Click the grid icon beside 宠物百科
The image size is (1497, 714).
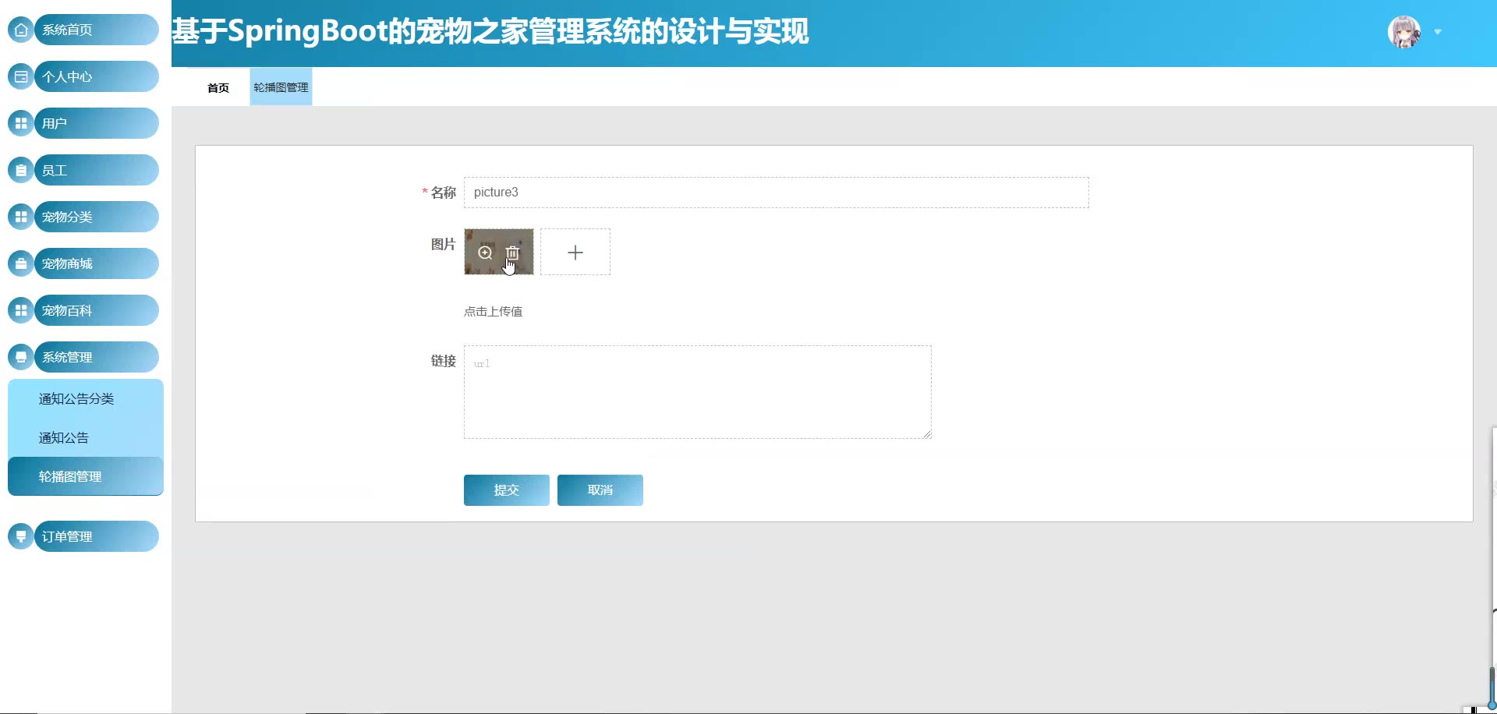click(x=21, y=311)
